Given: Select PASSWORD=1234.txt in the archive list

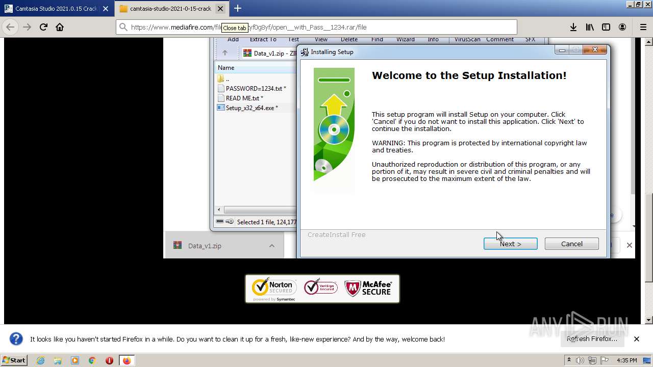Looking at the screenshot, I should [x=252, y=88].
